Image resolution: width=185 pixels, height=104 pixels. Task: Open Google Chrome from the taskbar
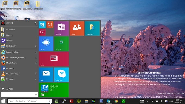click(x=116, y=101)
